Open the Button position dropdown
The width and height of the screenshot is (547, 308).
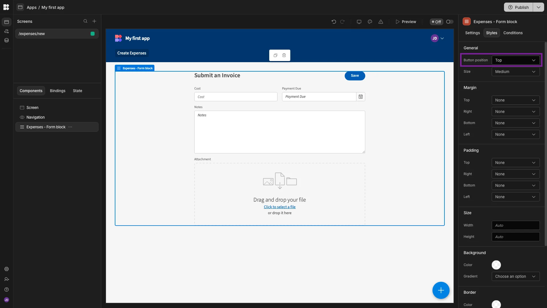(x=515, y=60)
